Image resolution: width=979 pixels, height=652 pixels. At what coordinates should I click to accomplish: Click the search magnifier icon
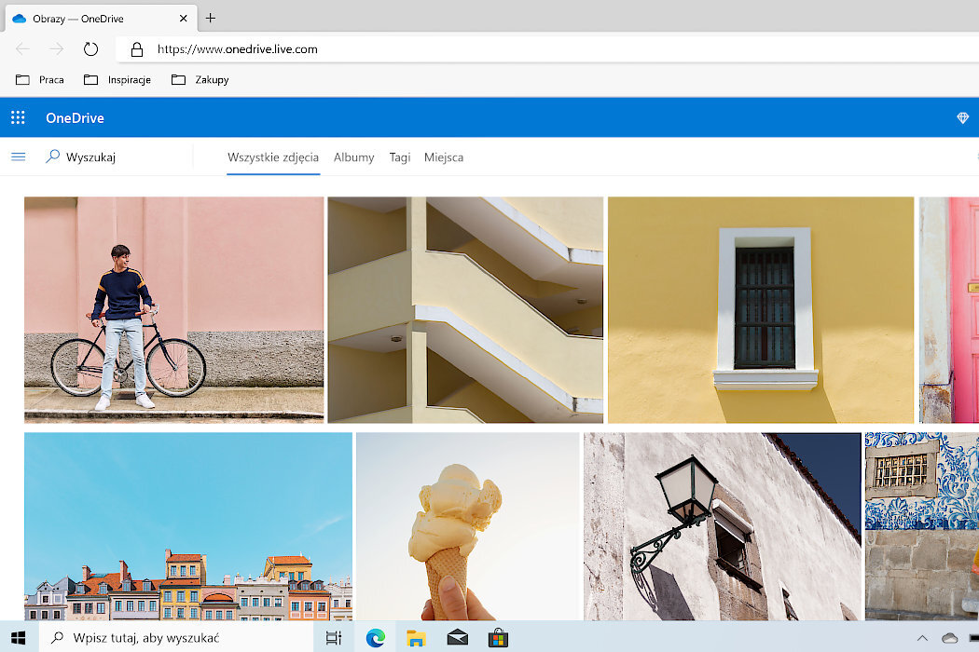(x=52, y=156)
